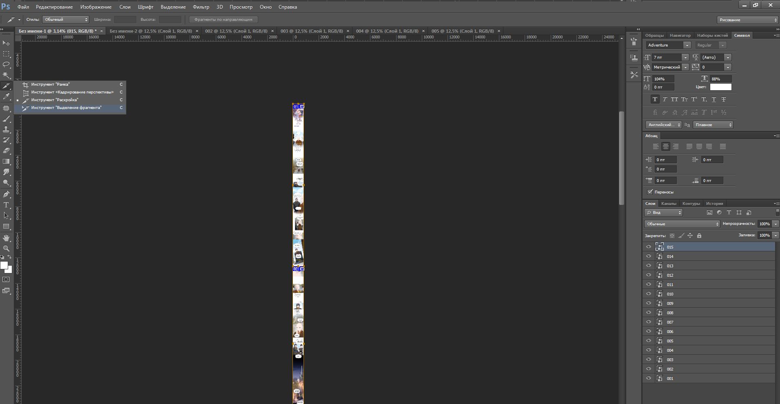
Task: Select the Move tool
Action: tap(6, 43)
